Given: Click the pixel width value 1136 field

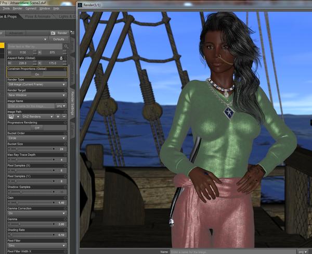Looking at the screenshot, I should coord(23,53).
